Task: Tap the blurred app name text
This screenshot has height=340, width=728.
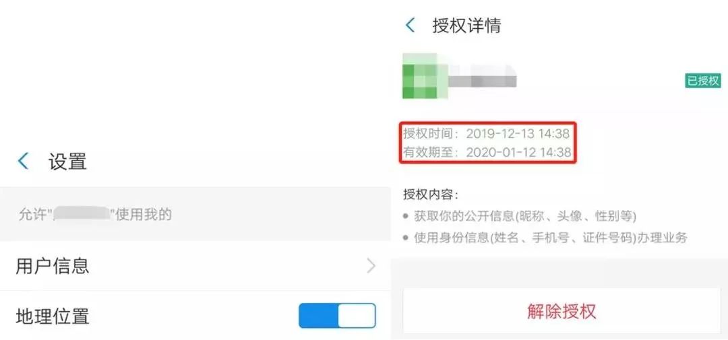Action: tap(483, 75)
